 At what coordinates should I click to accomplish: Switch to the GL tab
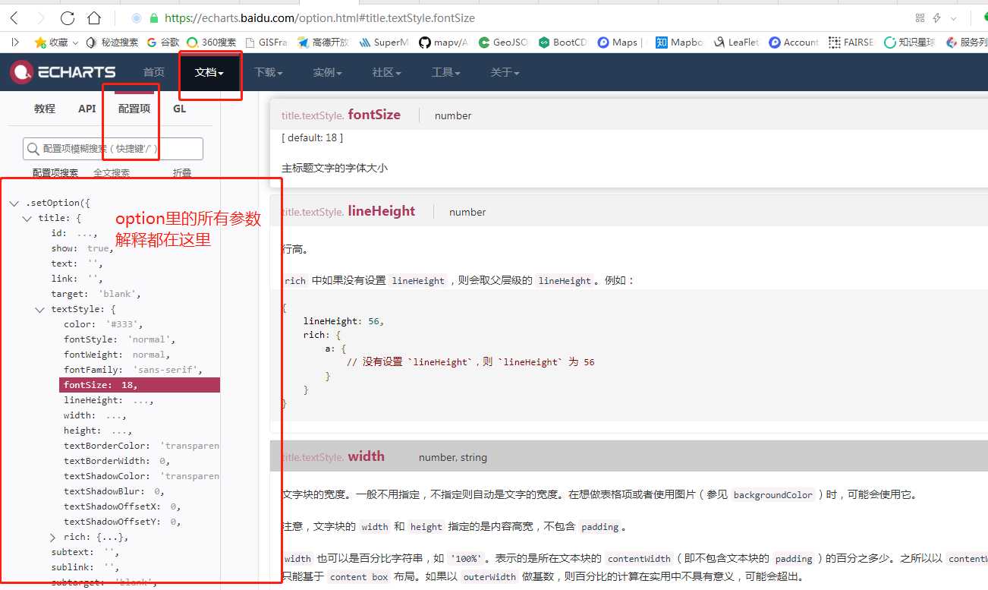[x=179, y=109]
